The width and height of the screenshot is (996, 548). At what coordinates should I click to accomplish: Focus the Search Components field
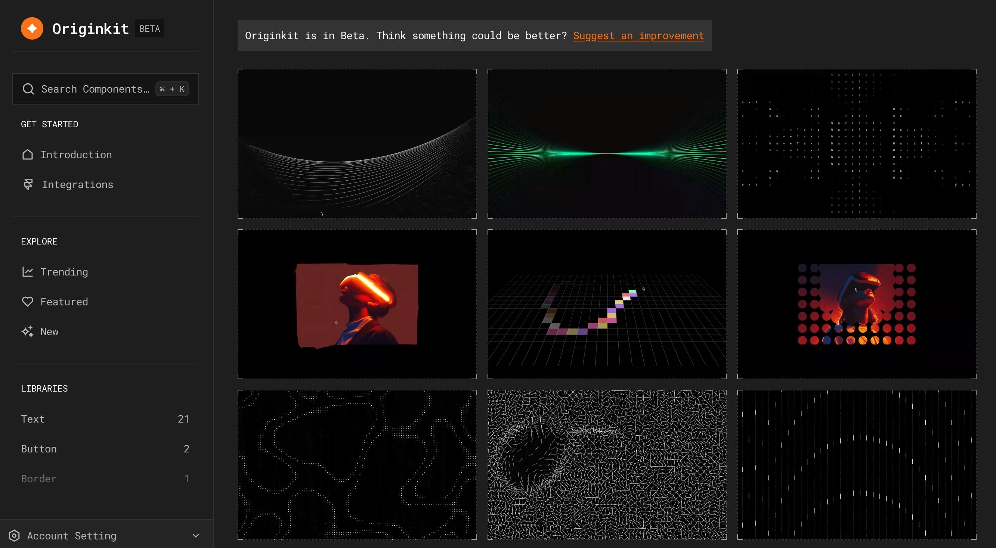pos(105,89)
